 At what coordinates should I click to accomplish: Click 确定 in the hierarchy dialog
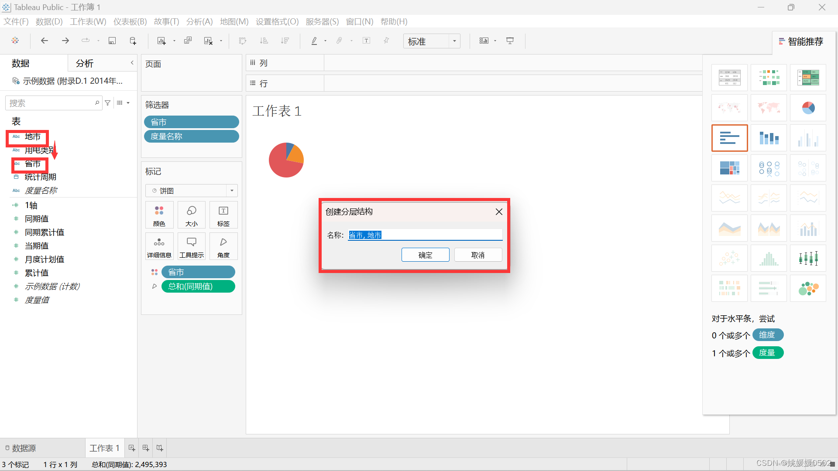coord(425,255)
